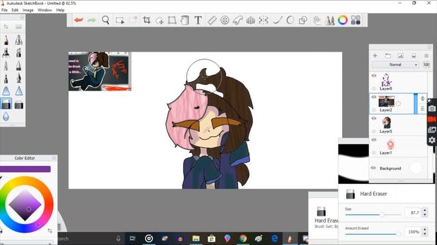
Task: Hide Layer1 with its eye icon
Action: click(x=373, y=140)
